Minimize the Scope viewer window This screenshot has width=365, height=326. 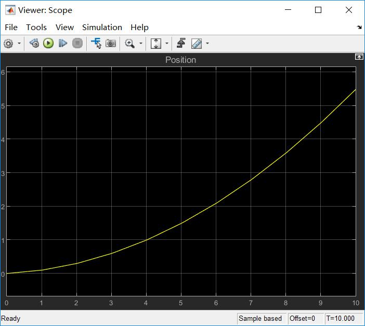288,10
